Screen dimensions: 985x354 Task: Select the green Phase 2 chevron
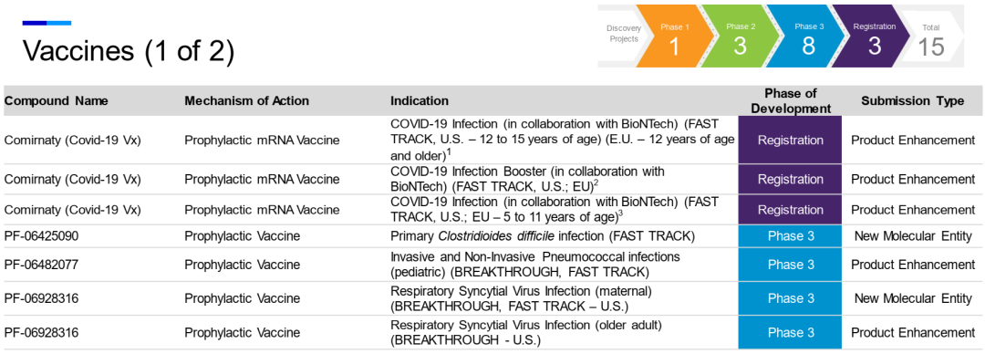click(740, 36)
